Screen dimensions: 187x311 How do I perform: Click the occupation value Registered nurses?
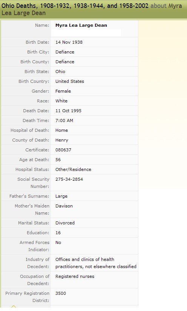75,276
